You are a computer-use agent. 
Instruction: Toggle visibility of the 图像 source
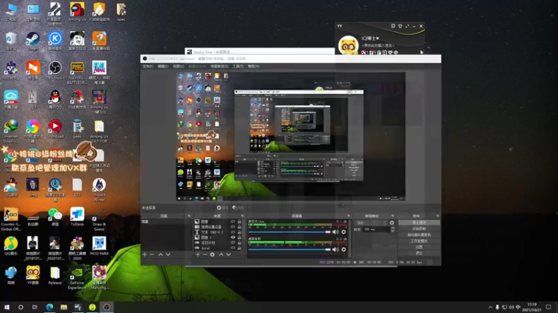(233, 221)
